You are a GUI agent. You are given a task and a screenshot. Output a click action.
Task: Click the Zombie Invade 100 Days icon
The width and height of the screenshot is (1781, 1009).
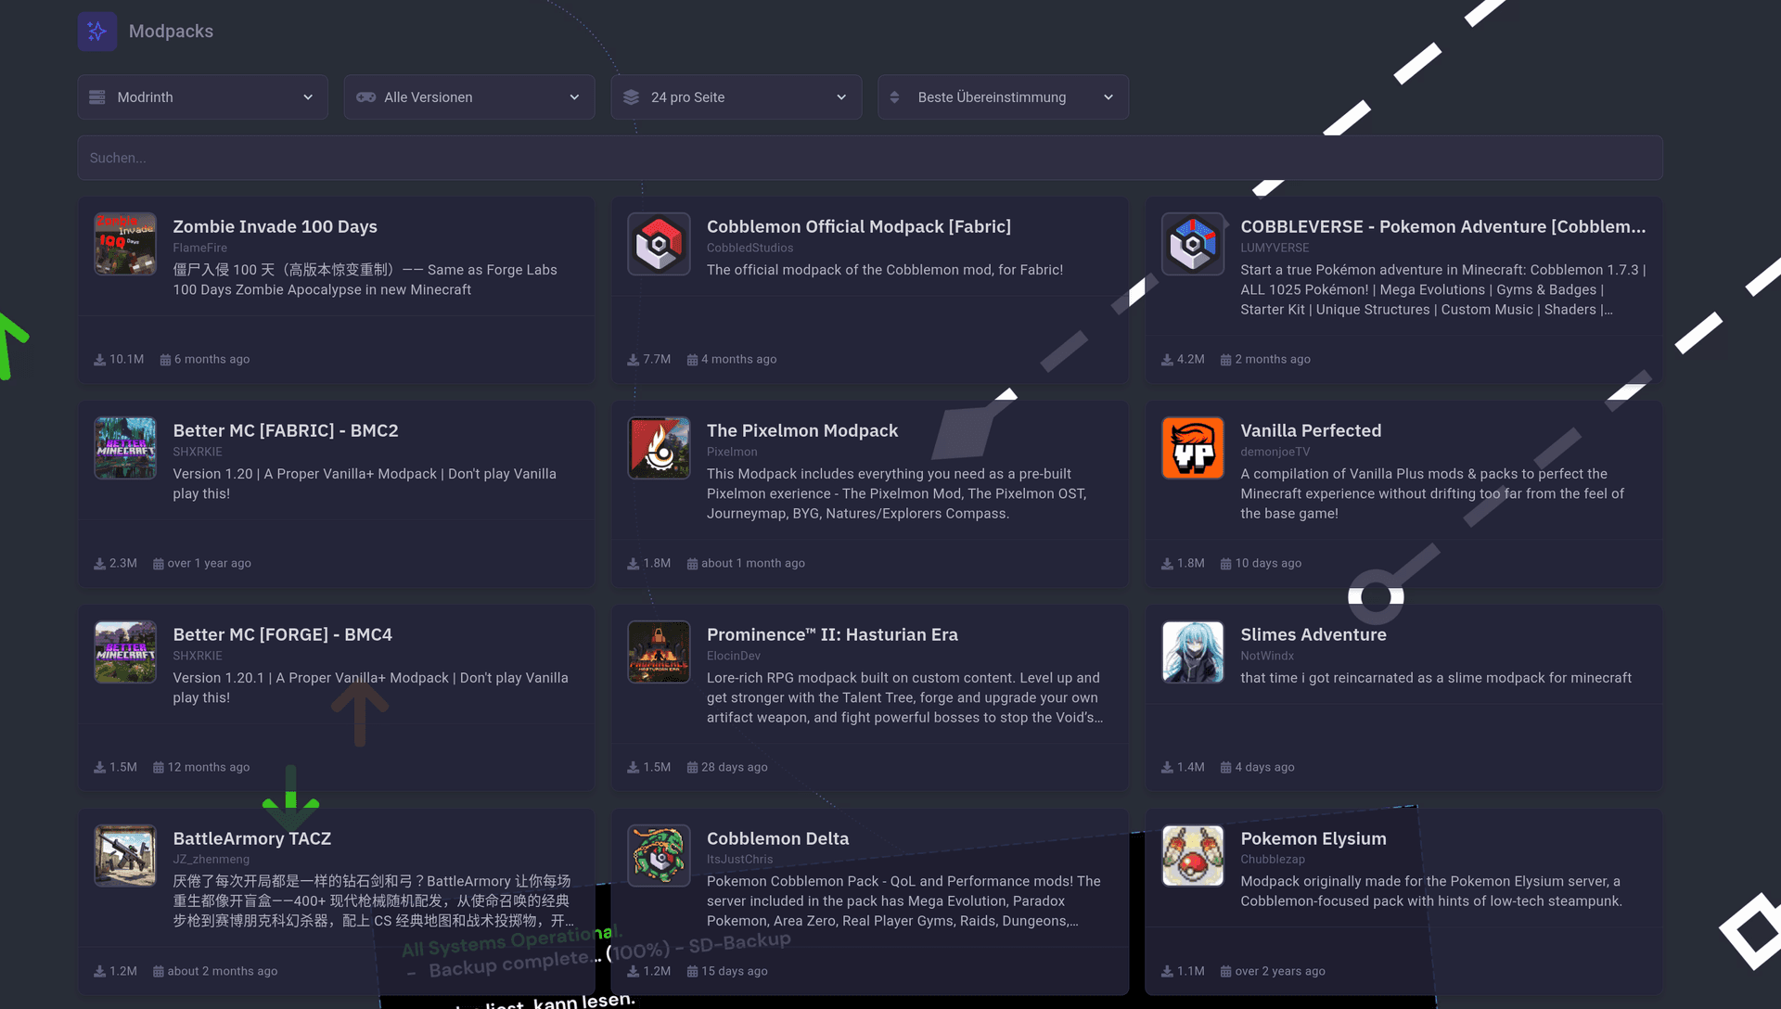(125, 244)
